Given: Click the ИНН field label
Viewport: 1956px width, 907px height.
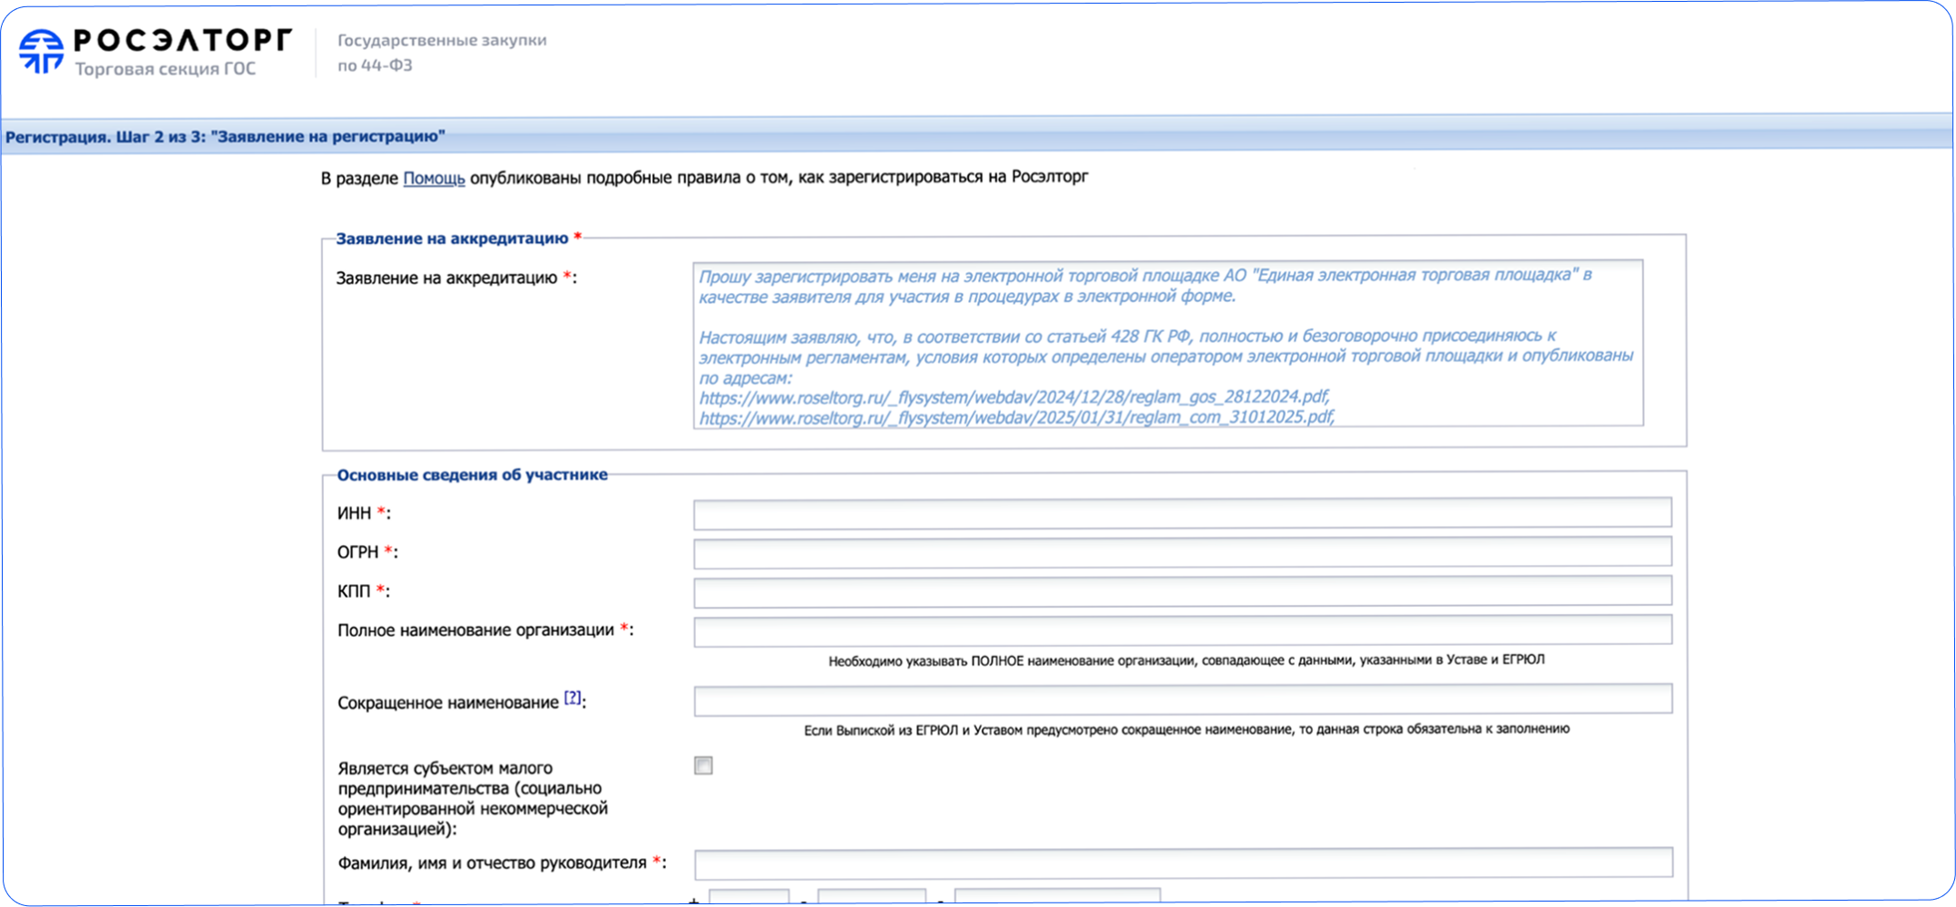Looking at the screenshot, I should point(354,513).
